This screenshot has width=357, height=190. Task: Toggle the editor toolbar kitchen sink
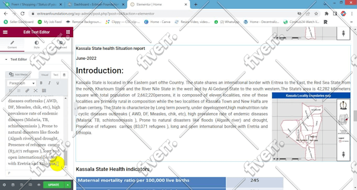pos(44,91)
